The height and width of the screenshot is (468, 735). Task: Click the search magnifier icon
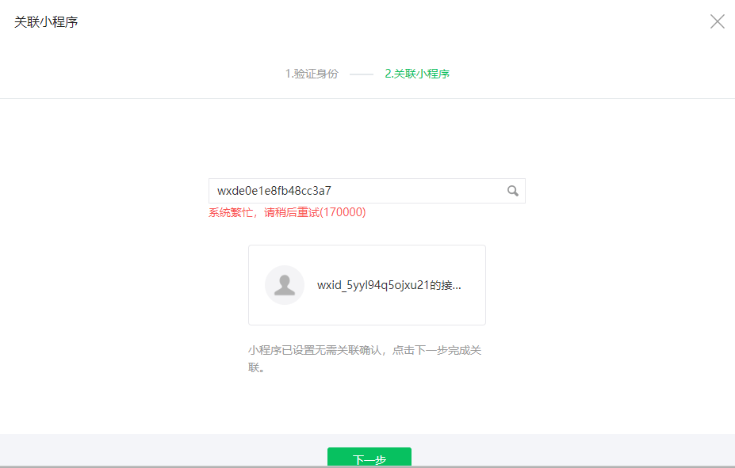[x=513, y=191]
